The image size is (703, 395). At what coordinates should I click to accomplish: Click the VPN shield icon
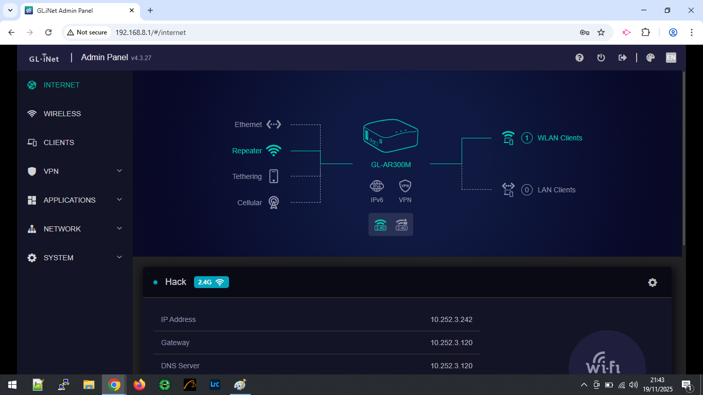coord(405,186)
